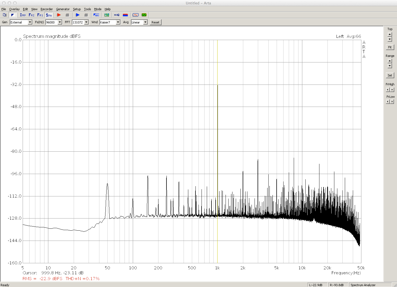
Task: Open the Setup menu
Action: click(77, 9)
